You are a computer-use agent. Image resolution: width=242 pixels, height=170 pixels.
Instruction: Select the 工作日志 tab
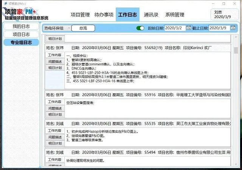(127, 15)
